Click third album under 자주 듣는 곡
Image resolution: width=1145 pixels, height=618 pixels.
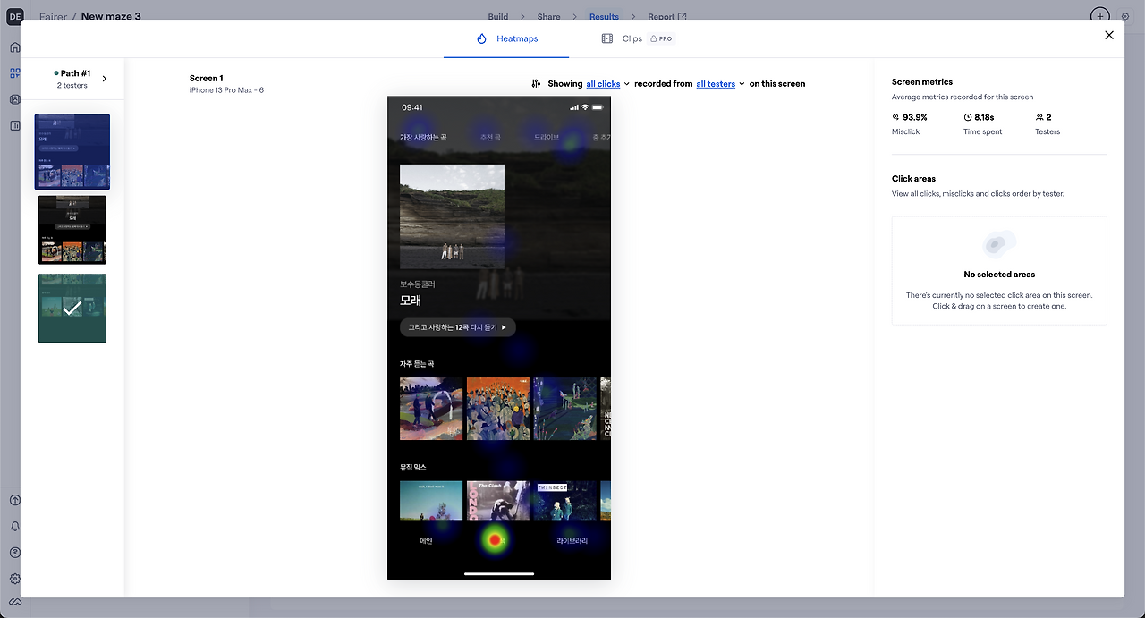(x=564, y=409)
